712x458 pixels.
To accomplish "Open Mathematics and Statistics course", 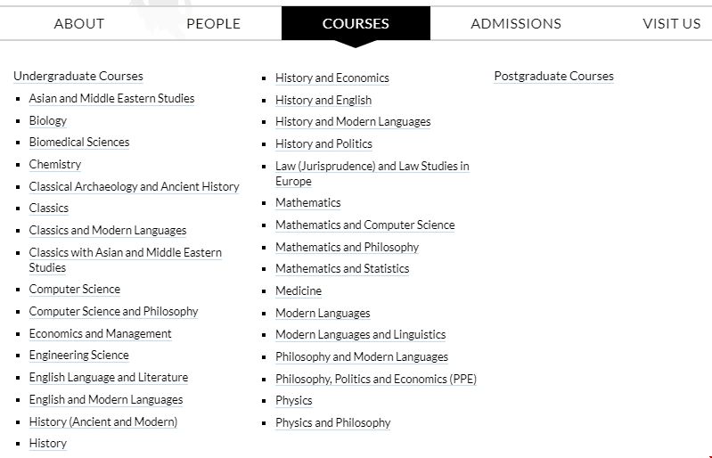I will point(342,269).
